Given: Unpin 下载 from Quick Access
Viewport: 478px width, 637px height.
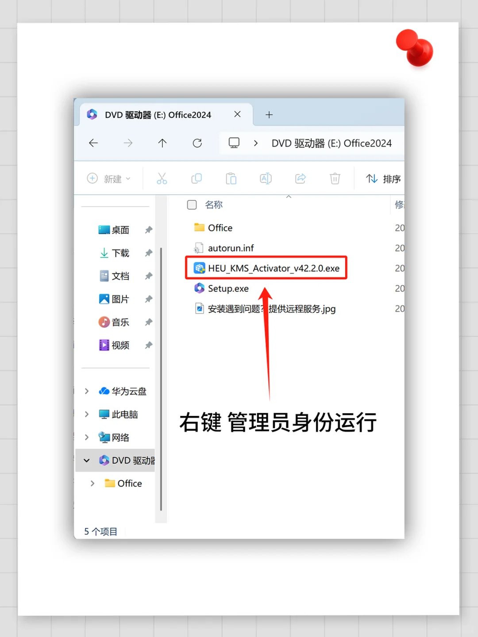Looking at the screenshot, I should tap(148, 253).
